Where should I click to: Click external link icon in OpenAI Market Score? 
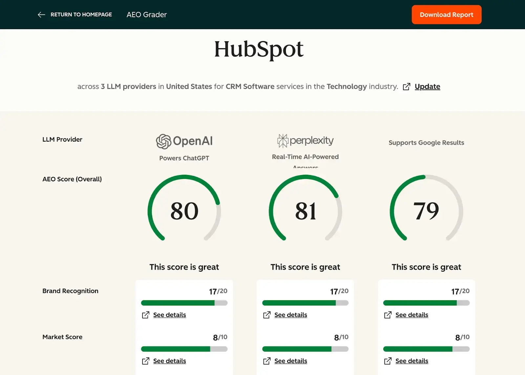tap(146, 361)
